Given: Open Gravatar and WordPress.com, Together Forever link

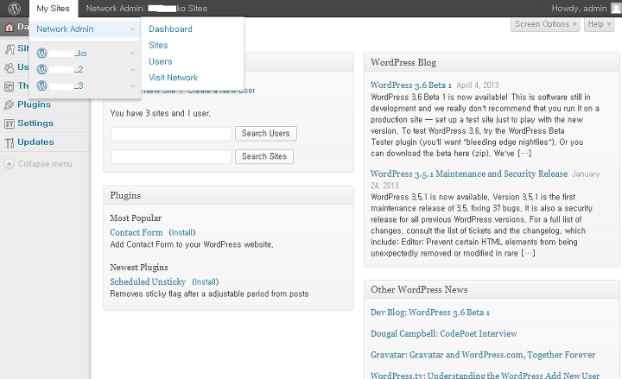Looking at the screenshot, I should [483, 355].
